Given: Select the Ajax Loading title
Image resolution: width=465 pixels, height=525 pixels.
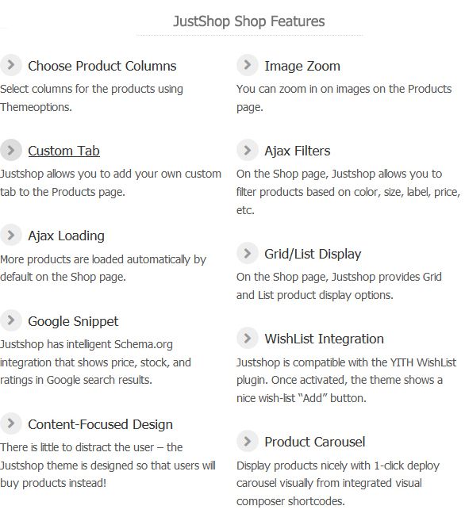Looking at the screenshot, I should coord(66,236).
